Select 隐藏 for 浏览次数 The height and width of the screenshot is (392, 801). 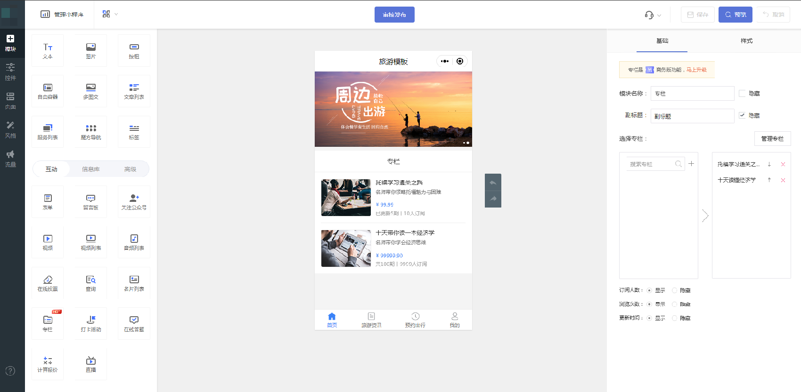coord(674,304)
